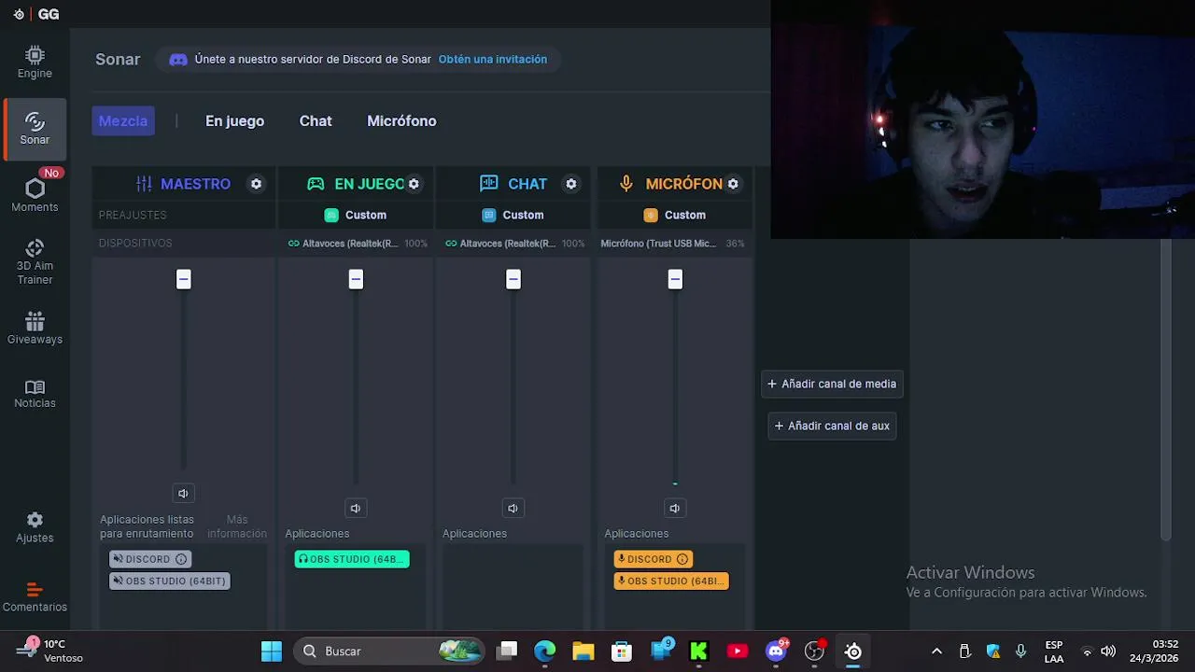Select OBS Studio chip in Maestro routing list
Image resolution: width=1195 pixels, height=672 pixels.
(x=169, y=581)
